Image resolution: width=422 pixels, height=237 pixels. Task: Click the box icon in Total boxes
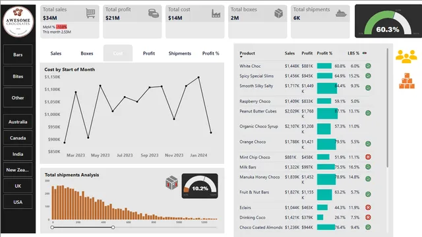point(278,13)
